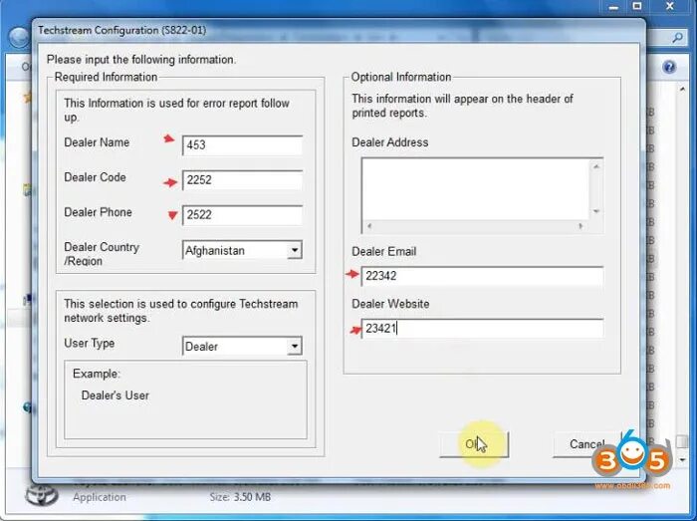Viewport: 697px width, 521px height.
Task: Click the Toyota application icon in details pane
Action: coord(42,495)
